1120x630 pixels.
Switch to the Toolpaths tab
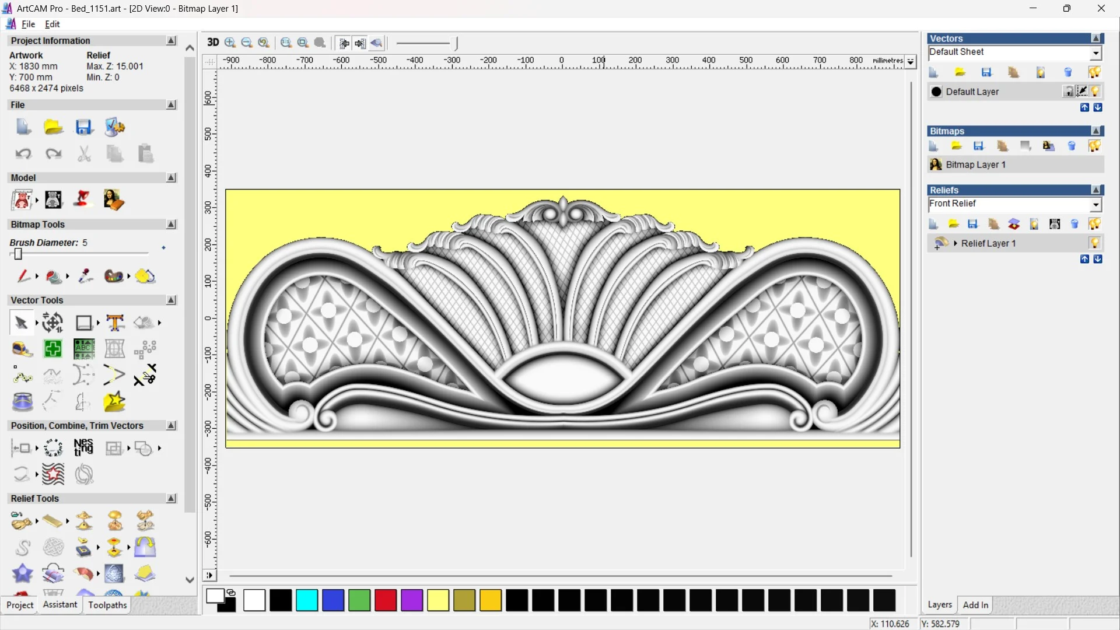(107, 605)
